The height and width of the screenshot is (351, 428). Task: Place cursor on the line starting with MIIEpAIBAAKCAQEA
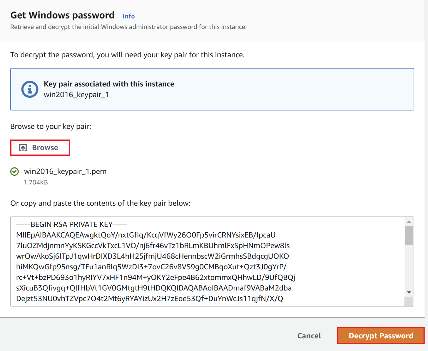coord(146,235)
